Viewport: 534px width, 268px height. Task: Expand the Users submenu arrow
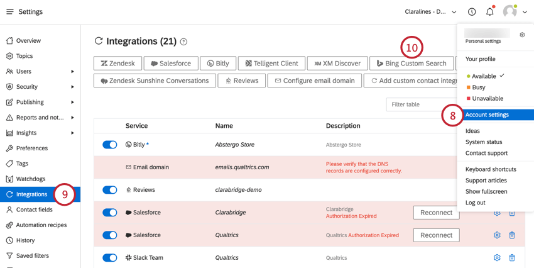pos(72,71)
